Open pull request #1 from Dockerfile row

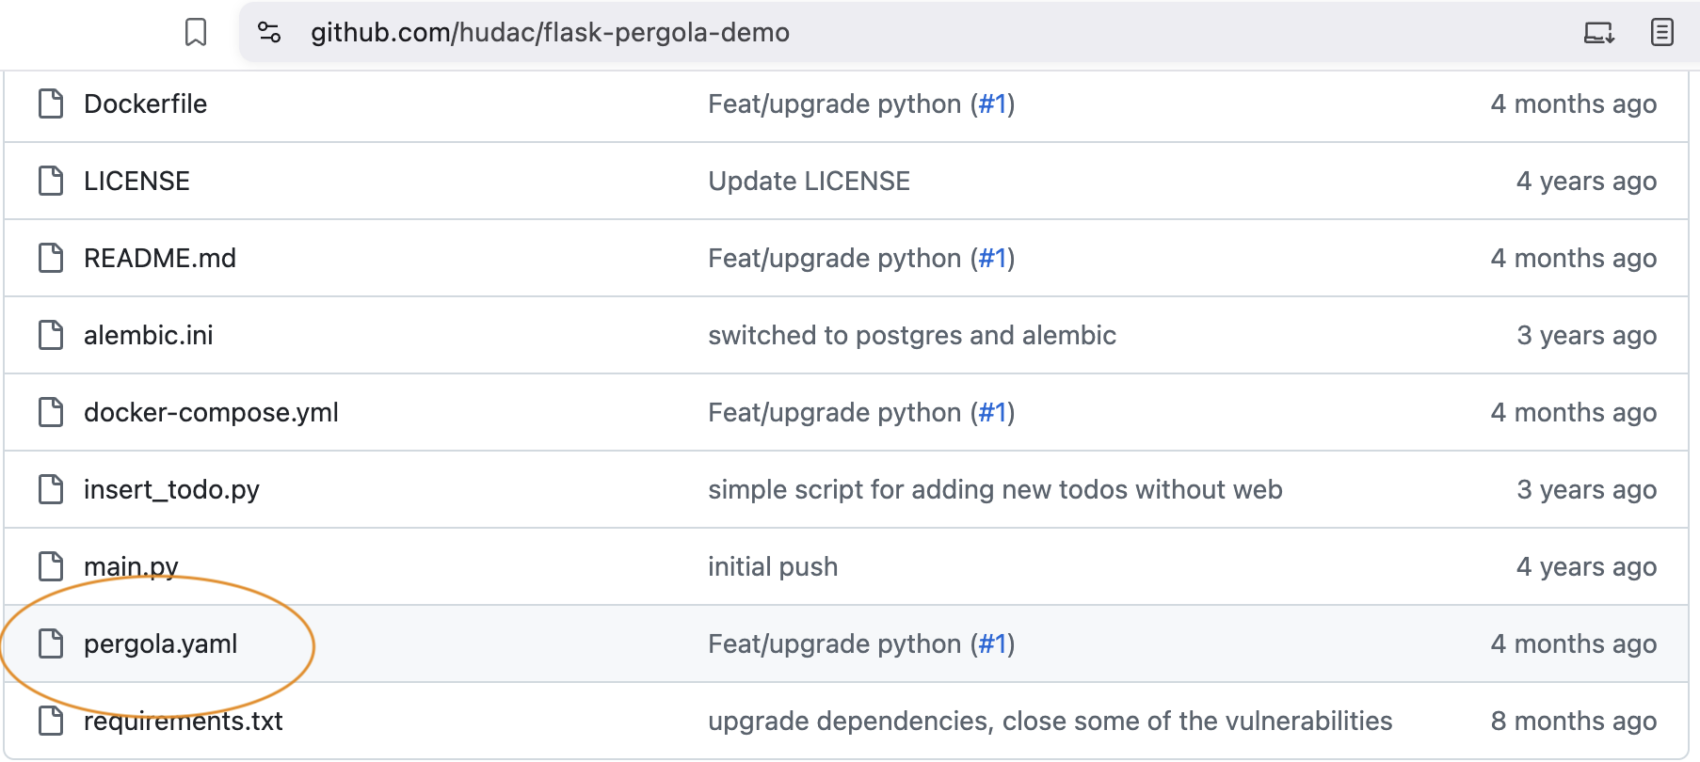994,103
